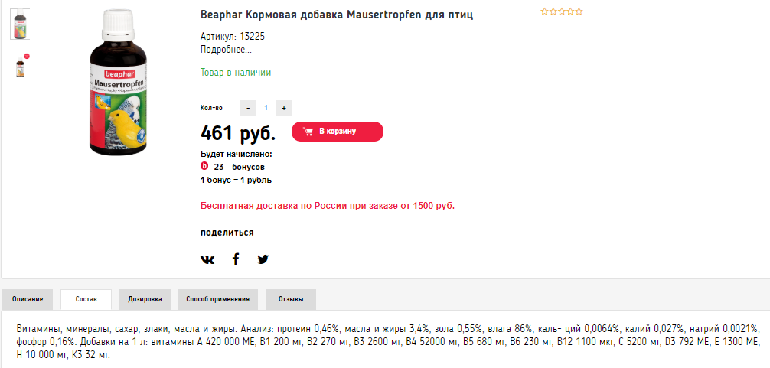The width and height of the screenshot is (770, 368).
Task: Show the Отзывы reviews tab
Action: (291, 298)
